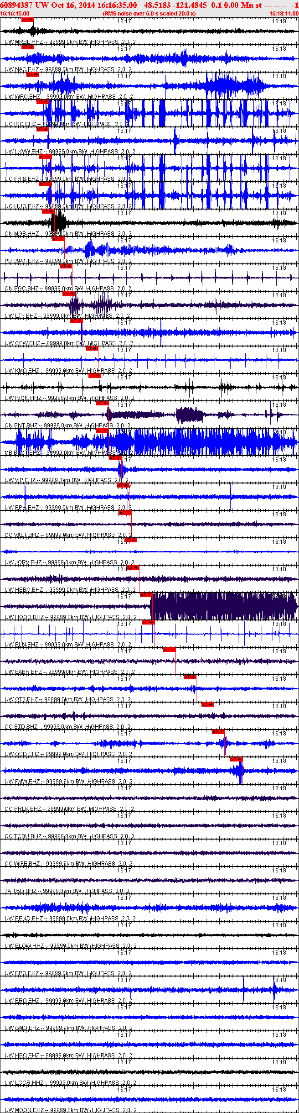Click the UW OSD EHZ trace label
This screenshot has width=299, height=1113.
tap(69, 754)
